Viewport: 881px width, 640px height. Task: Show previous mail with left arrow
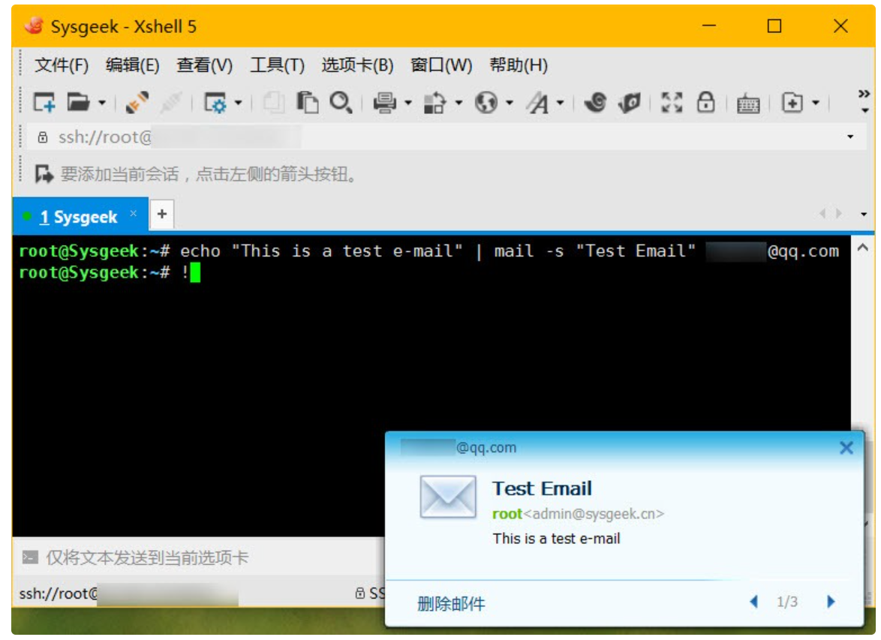[754, 602]
